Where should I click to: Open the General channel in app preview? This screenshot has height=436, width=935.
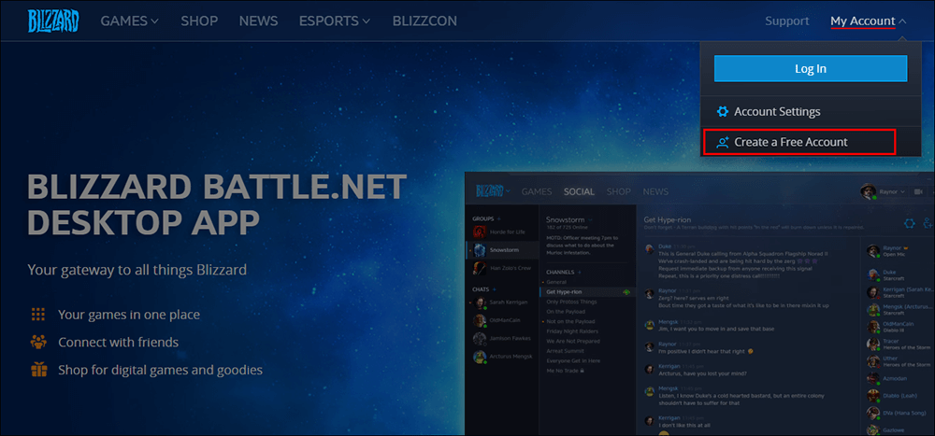555,282
